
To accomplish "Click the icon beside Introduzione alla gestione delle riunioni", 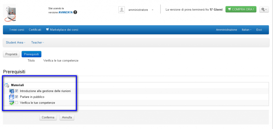I will point(11,91).
